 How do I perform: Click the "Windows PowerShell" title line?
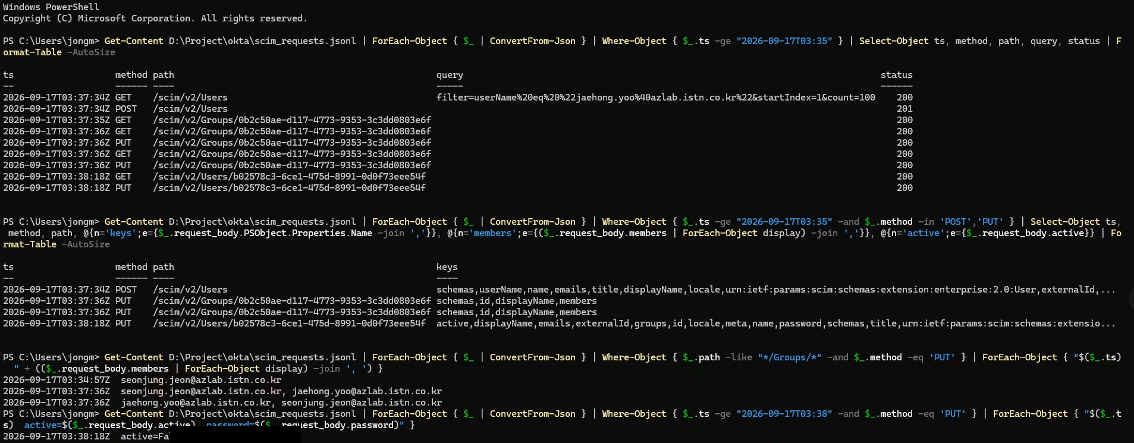(x=51, y=7)
